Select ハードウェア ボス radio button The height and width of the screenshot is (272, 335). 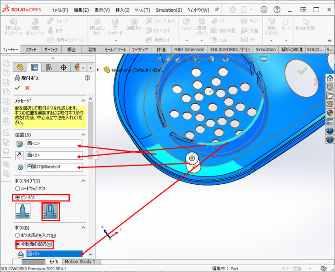coord(18,188)
